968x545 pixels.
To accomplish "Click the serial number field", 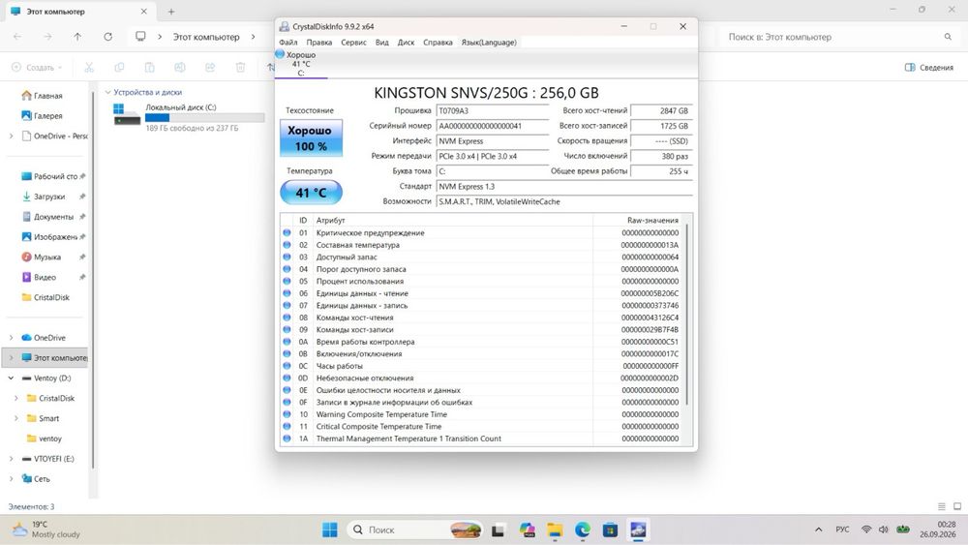I will (492, 126).
